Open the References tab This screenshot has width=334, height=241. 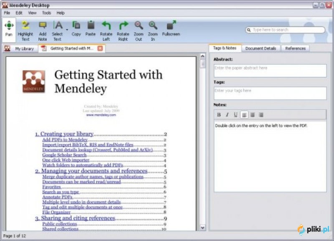[296, 49]
